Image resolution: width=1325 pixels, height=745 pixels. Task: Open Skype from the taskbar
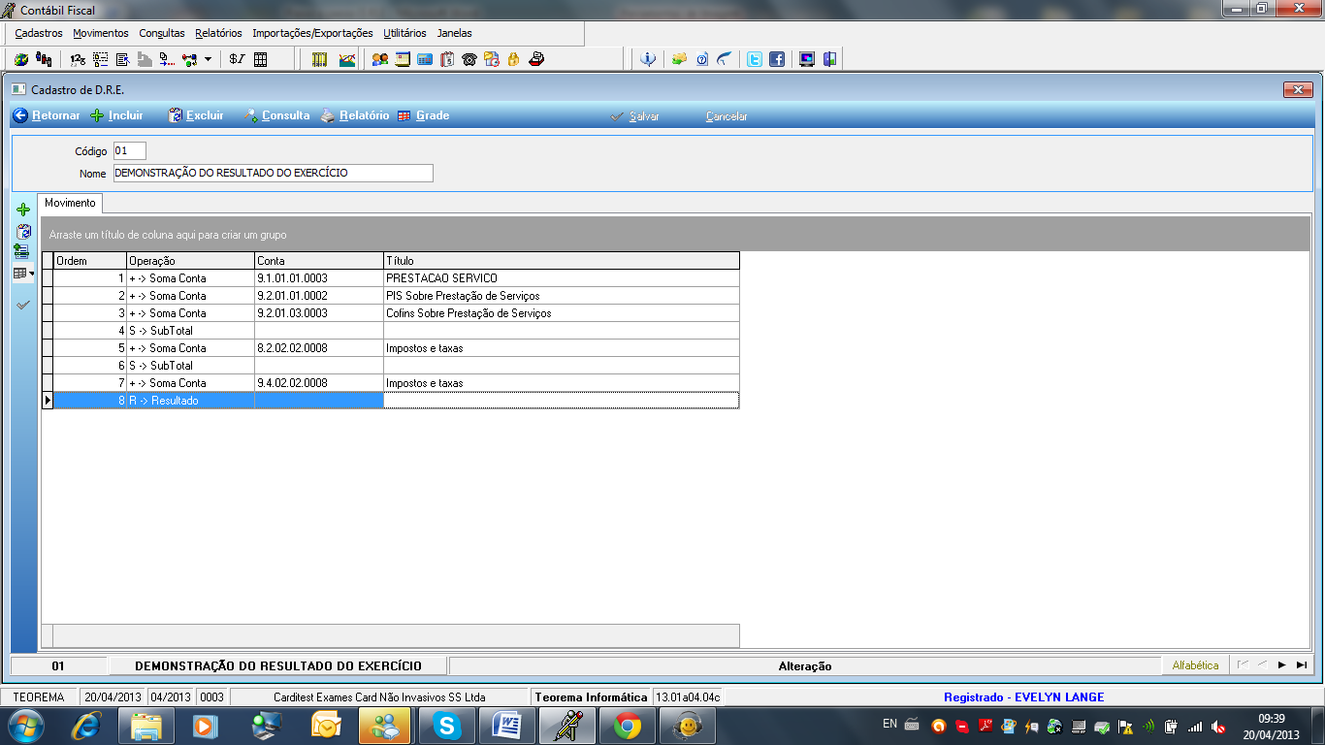point(447,725)
